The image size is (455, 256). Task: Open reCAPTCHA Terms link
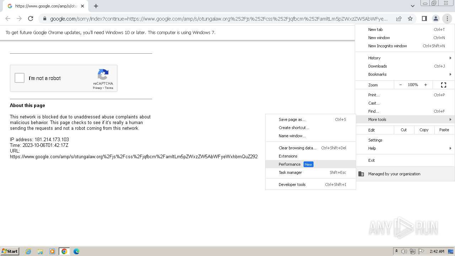[109, 88]
